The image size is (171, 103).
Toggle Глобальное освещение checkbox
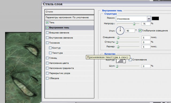140,31
